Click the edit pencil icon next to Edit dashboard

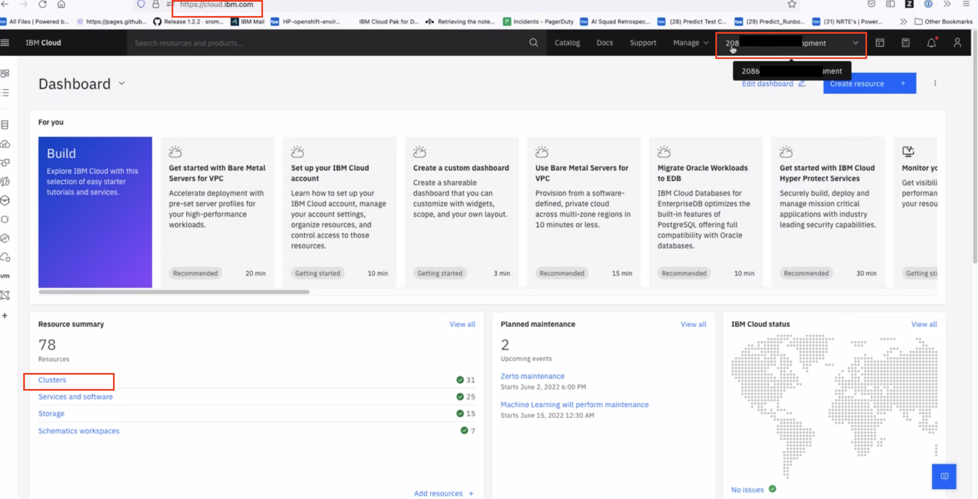coord(802,83)
